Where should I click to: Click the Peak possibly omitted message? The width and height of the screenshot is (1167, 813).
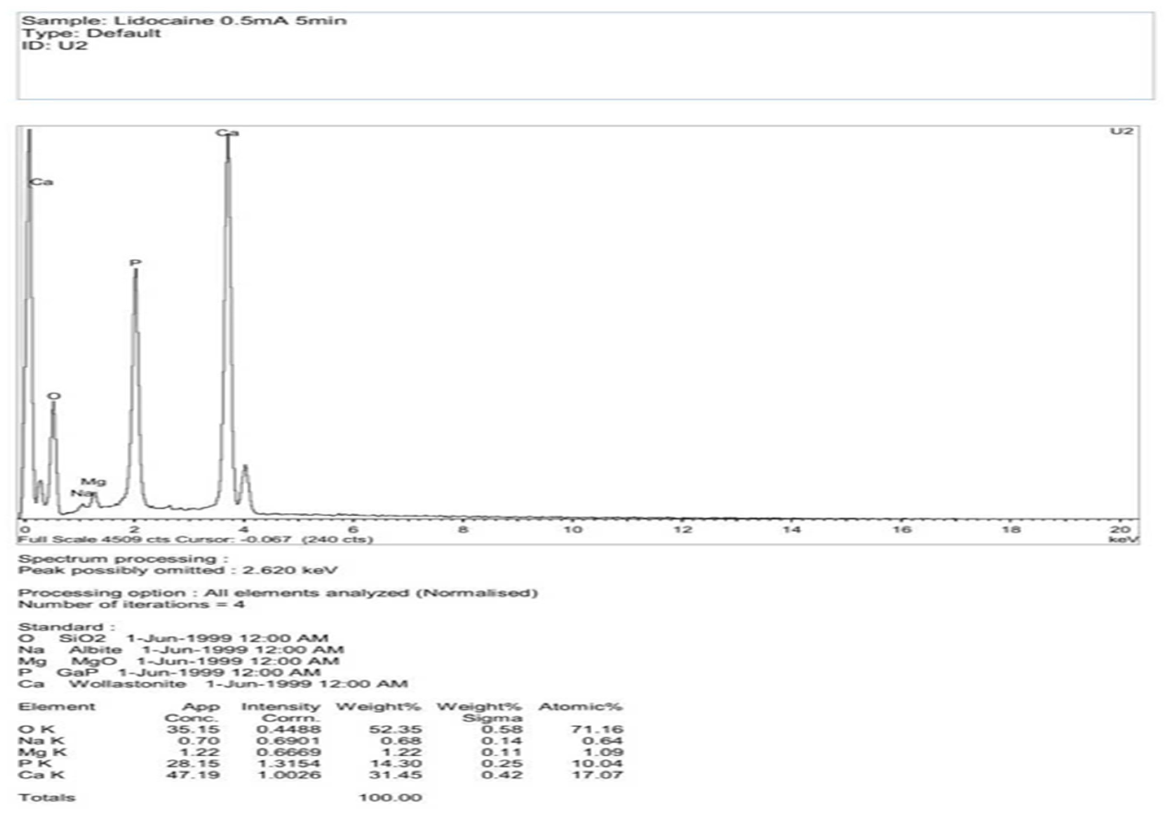pos(178,570)
